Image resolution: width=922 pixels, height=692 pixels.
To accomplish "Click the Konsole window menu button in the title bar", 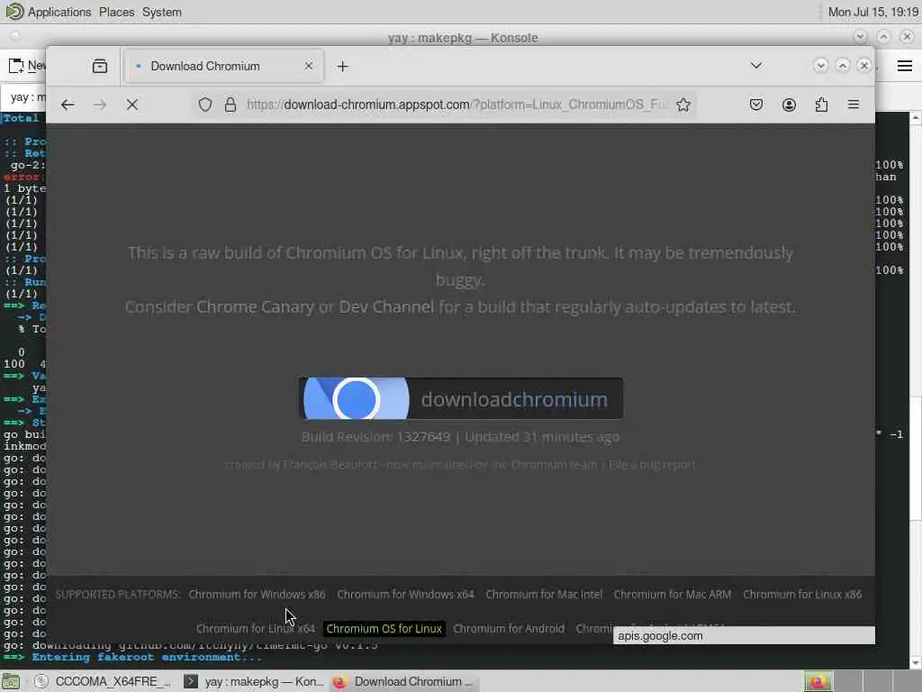I will [x=15, y=36].
